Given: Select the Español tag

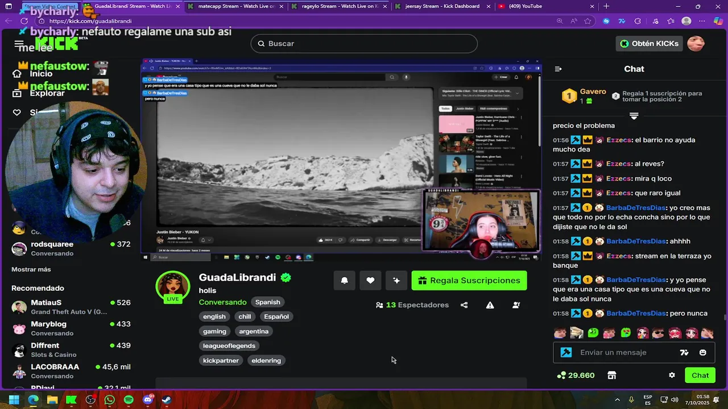Looking at the screenshot, I should click(x=276, y=316).
